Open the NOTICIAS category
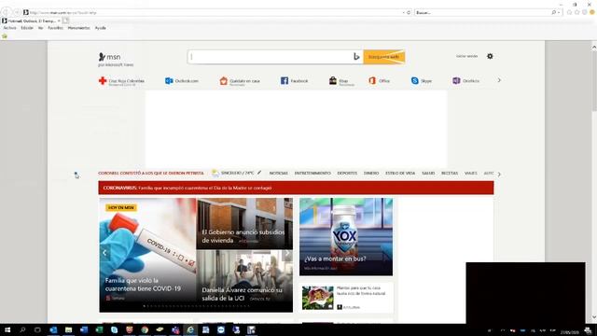Screen dimensions: 597x336 point(279,173)
